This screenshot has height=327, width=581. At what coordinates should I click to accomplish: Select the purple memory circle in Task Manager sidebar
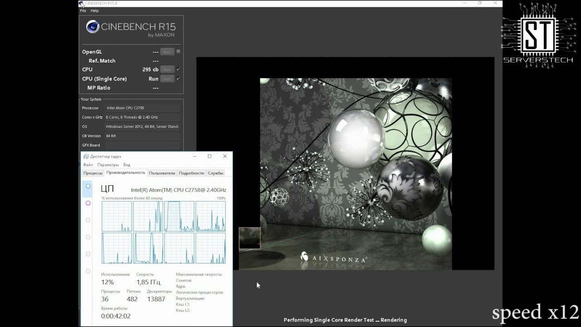tap(88, 203)
